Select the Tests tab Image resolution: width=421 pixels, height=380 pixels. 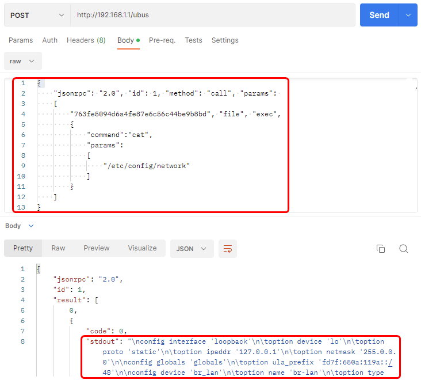click(x=193, y=40)
